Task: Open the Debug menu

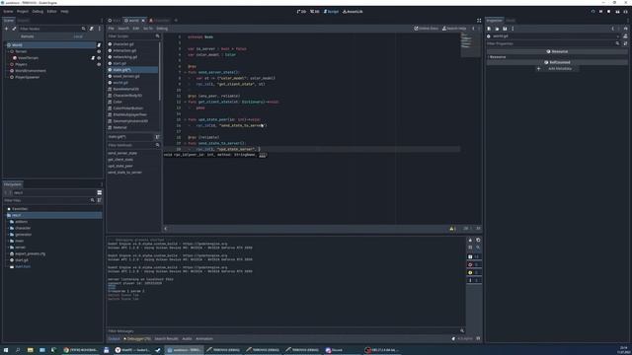Action: [38, 11]
